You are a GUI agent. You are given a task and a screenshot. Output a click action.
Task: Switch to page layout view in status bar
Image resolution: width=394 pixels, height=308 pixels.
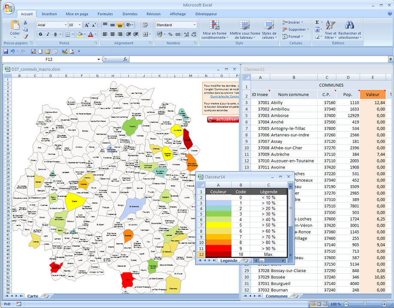click(319, 304)
